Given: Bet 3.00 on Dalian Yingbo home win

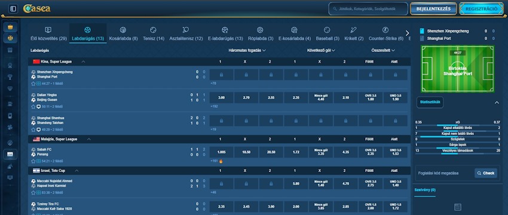Looking at the screenshot, I should coord(221,97).
